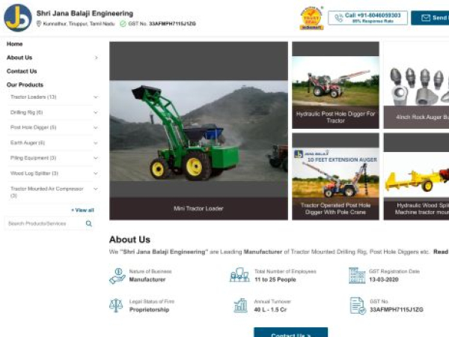Expand the Post Hole Digger category
449x337 pixels.
tap(95, 127)
